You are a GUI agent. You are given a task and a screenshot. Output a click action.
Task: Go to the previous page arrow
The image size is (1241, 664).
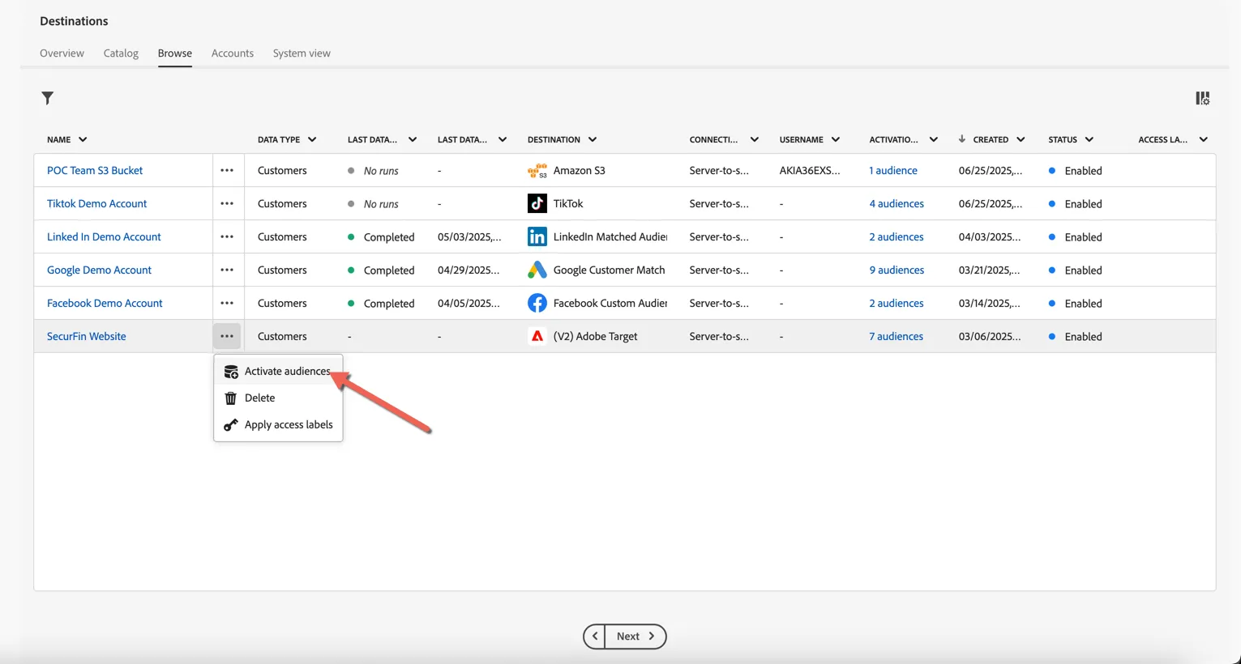click(595, 636)
